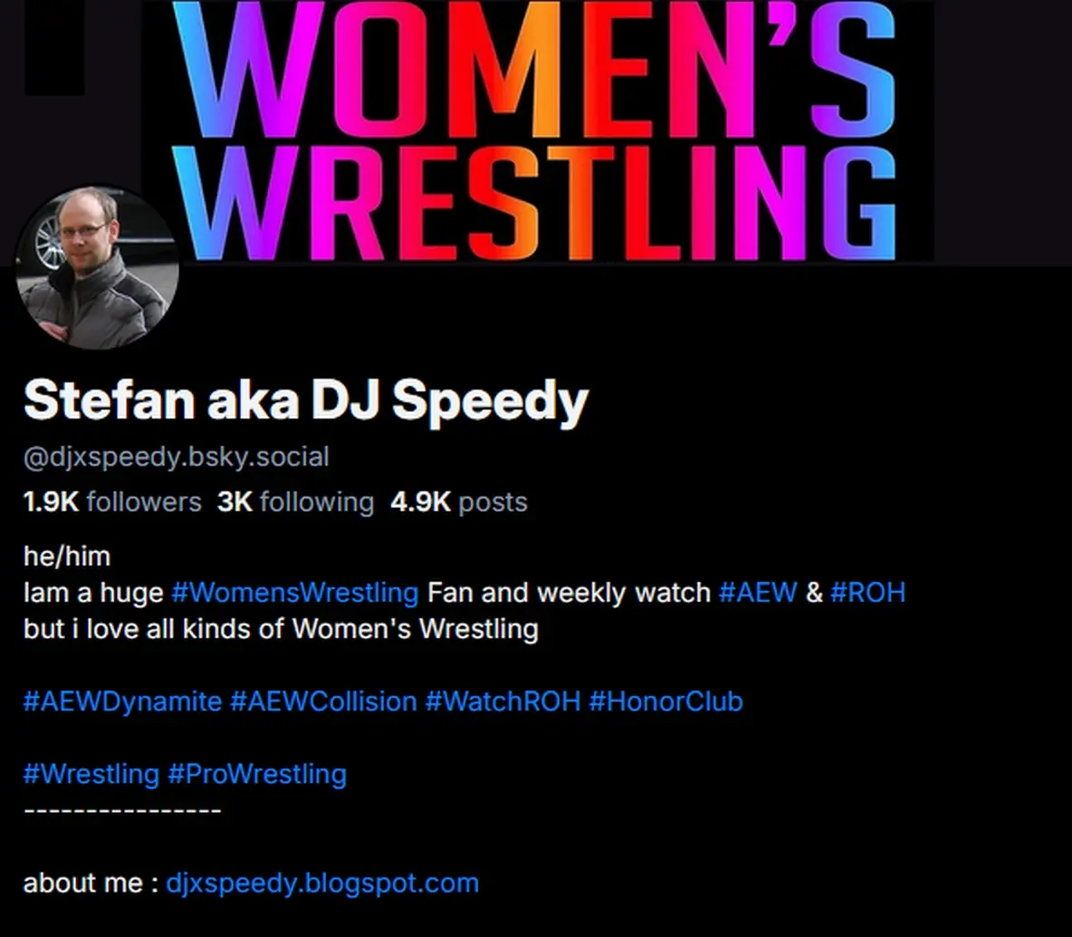View the 1.9K followers list
1072x937 pixels.
point(112,502)
